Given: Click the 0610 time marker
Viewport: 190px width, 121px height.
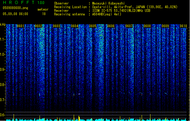Looking at the screenshot, I should point(183,26).
